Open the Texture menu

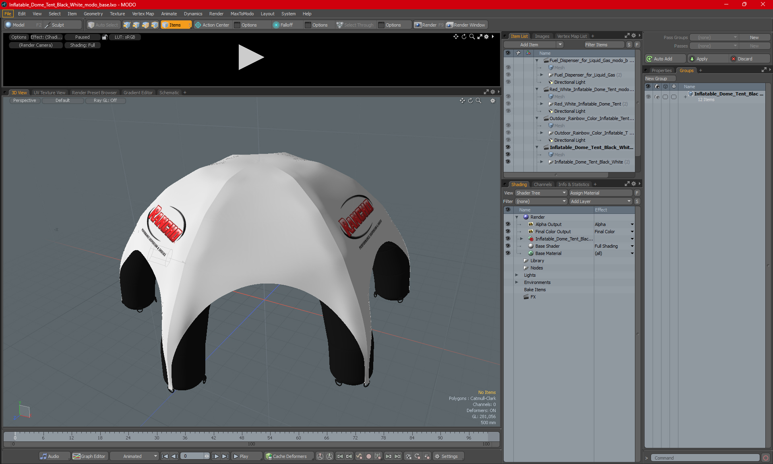click(x=117, y=14)
